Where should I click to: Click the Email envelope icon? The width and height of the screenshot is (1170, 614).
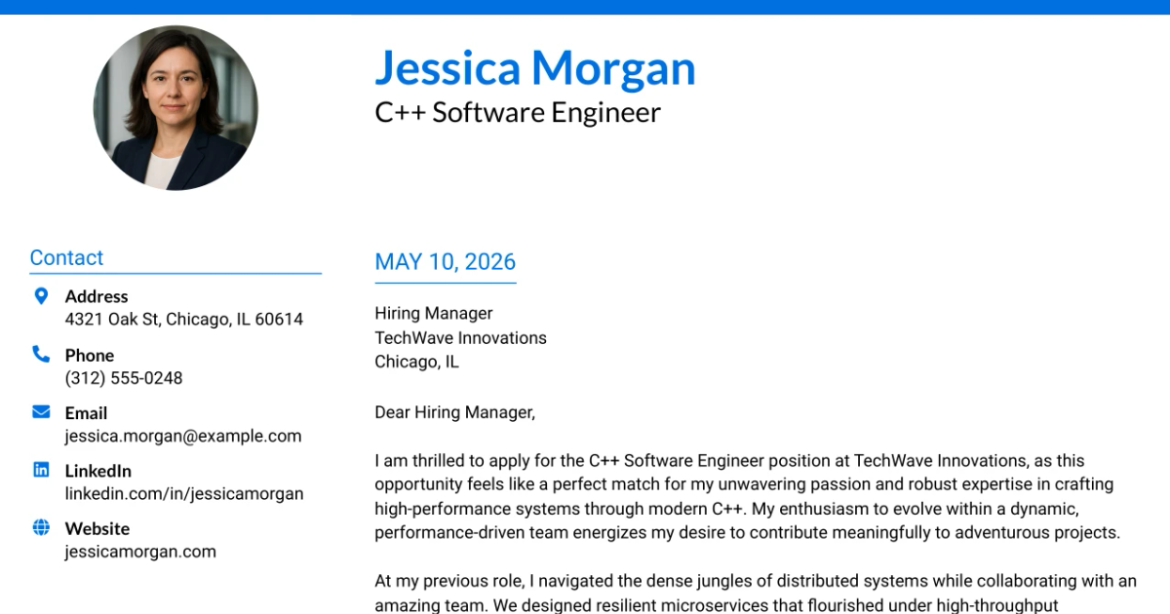point(41,412)
